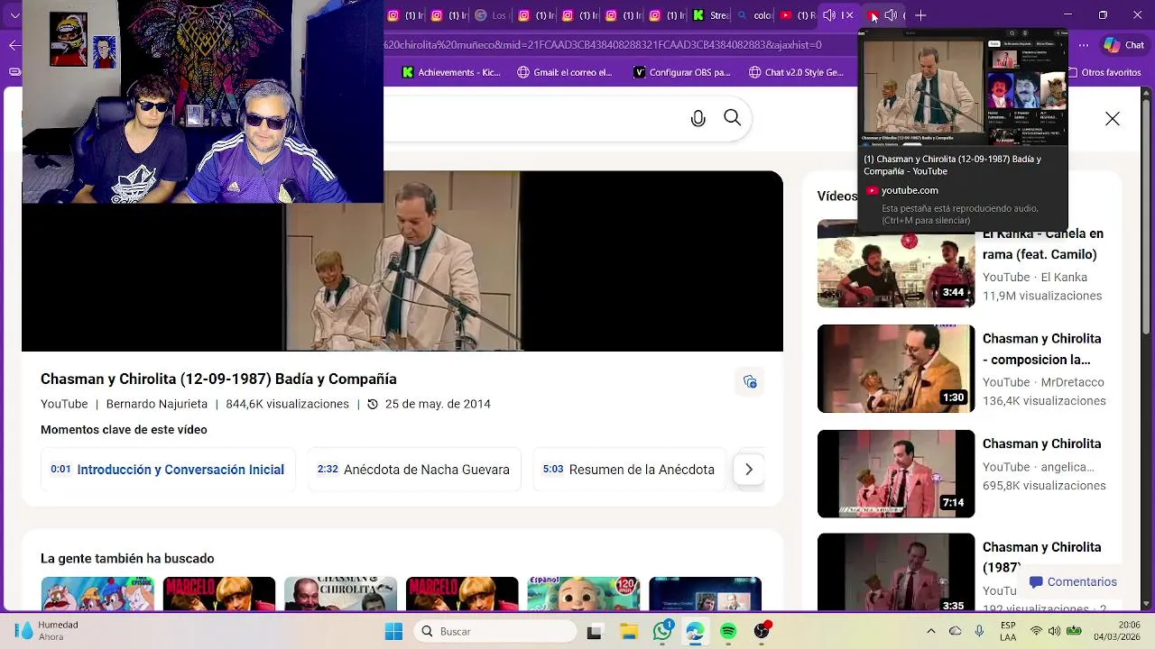The height and width of the screenshot is (649, 1155).
Task: Open the Copilot Chat button
Action: pos(1124,45)
